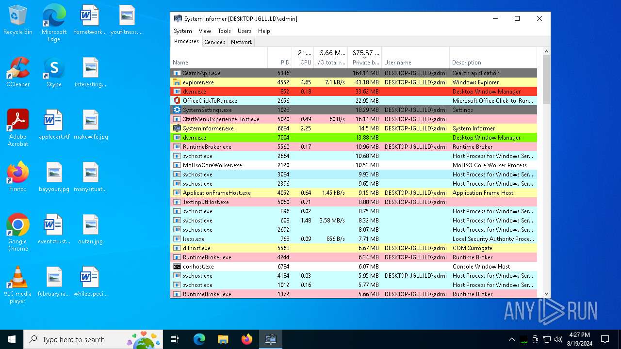Select TextInputHost.exe process row
Image resolution: width=621 pixels, height=349 pixels.
tap(354, 202)
